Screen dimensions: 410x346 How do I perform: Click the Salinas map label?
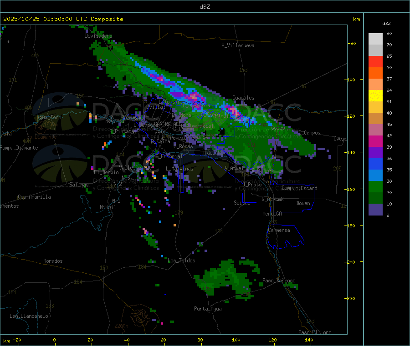coord(79,185)
